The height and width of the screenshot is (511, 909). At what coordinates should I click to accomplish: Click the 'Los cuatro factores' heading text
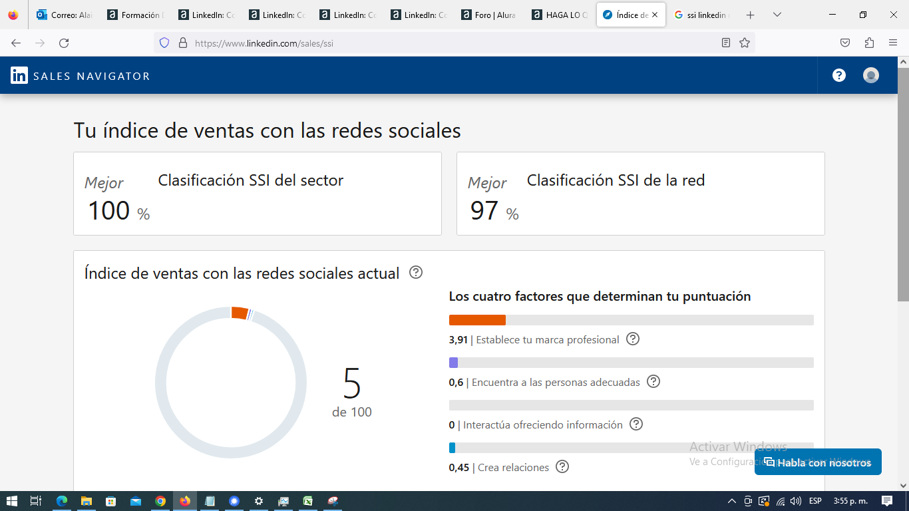coord(600,296)
